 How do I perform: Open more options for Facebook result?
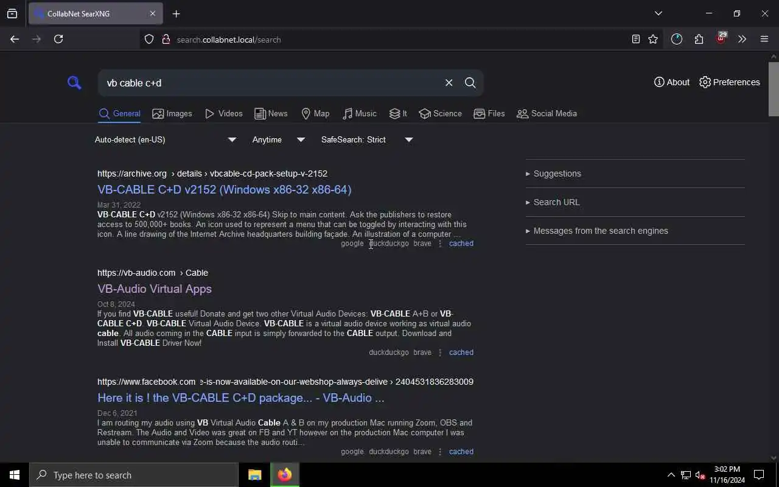pyautogui.click(x=440, y=452)
